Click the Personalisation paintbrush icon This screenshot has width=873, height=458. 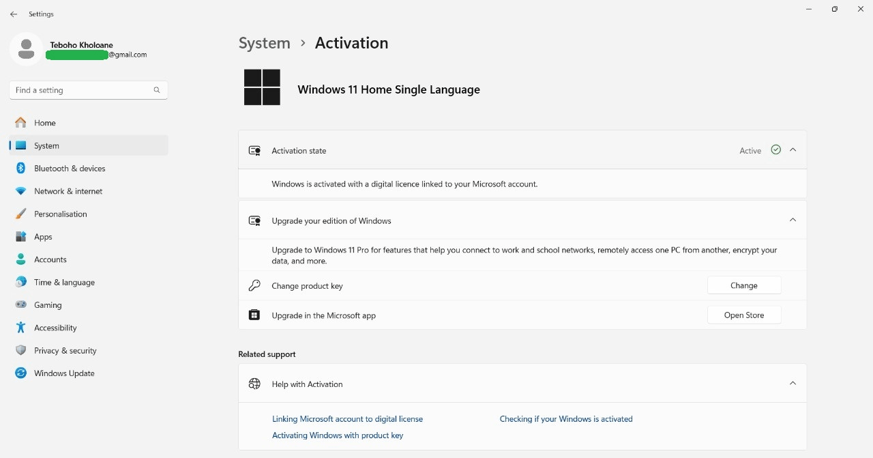tap(21, 214)
